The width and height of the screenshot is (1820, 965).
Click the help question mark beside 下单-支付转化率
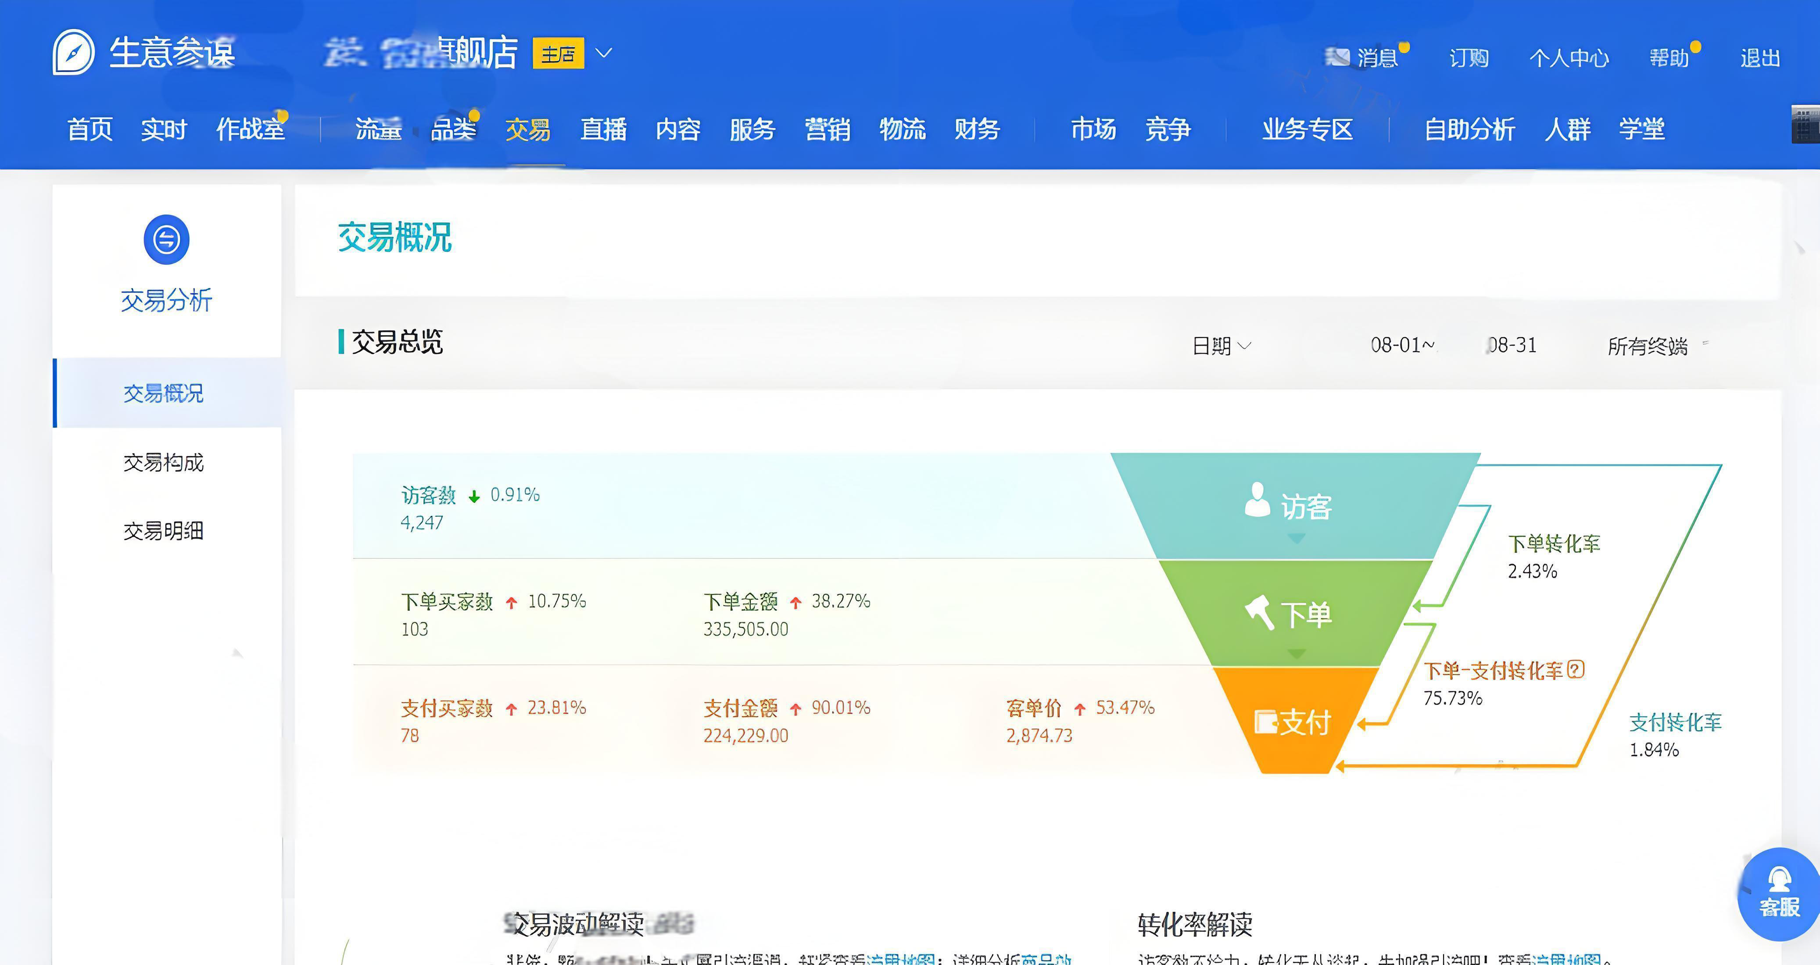[1576, 669]
